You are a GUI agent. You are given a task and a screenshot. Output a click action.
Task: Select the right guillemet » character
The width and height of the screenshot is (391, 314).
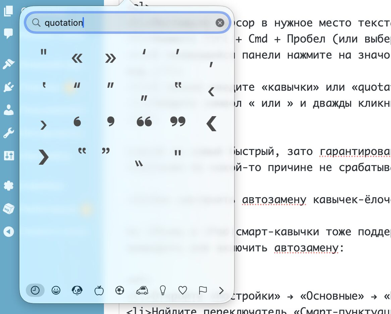coord(110,58)
